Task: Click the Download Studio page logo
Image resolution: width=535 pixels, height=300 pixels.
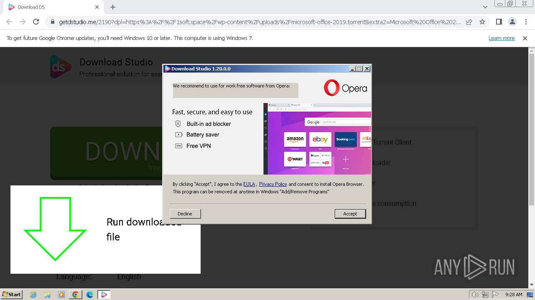Action: (x=61, y=67)
